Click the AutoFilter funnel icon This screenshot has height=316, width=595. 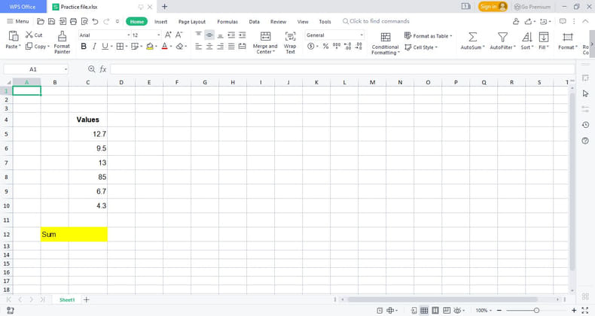502,37
